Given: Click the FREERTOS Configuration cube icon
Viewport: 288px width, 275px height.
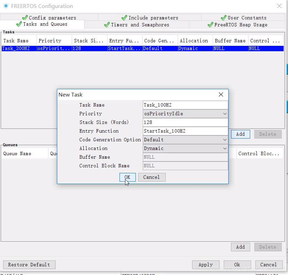Looking at the screenshot, I should point(6,6).
